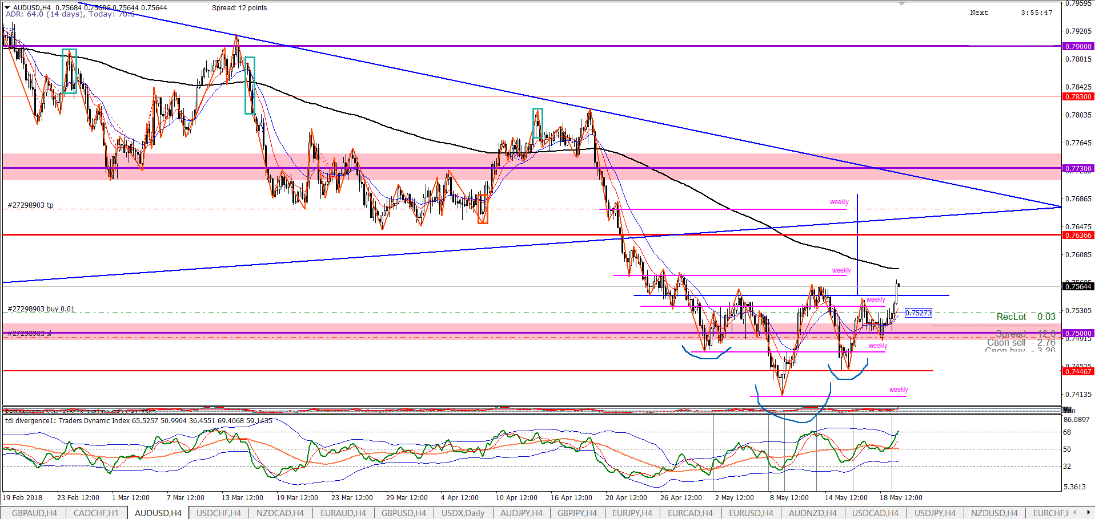Open the GBPJPY,H4 chart tab
This screenshot has width=1095, height=519.
(x=576, y=513)
